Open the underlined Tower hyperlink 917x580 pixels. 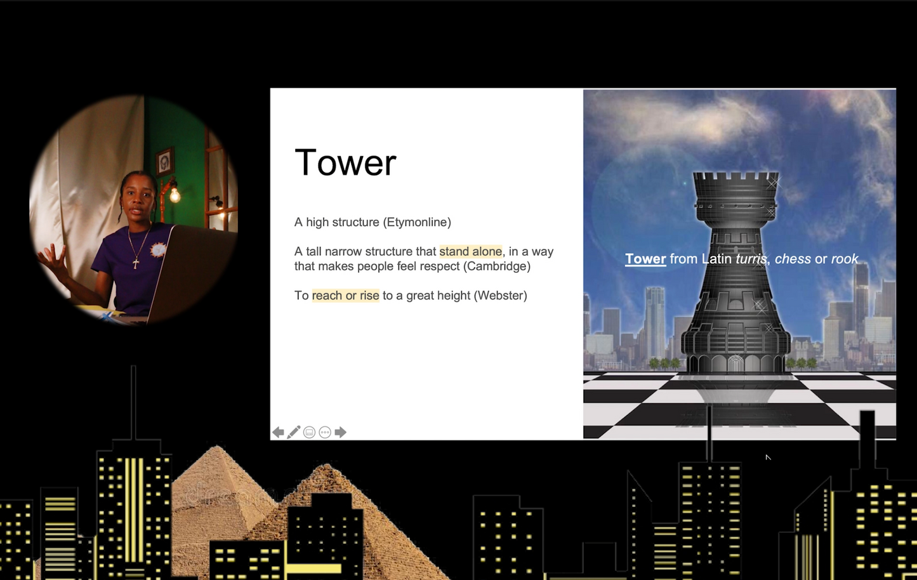(x=645, y=259)
